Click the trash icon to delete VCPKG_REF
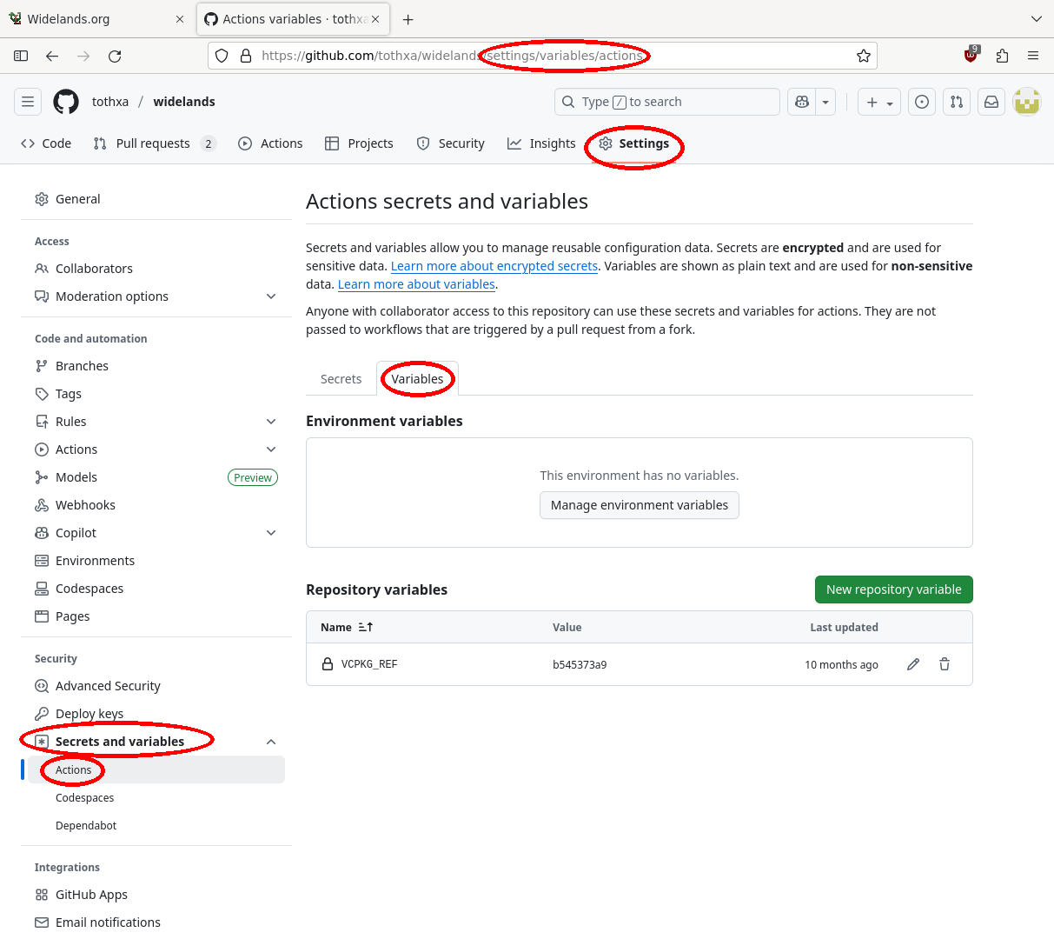This screenshot has height=939, width=1054. click(x=945, y=664)
